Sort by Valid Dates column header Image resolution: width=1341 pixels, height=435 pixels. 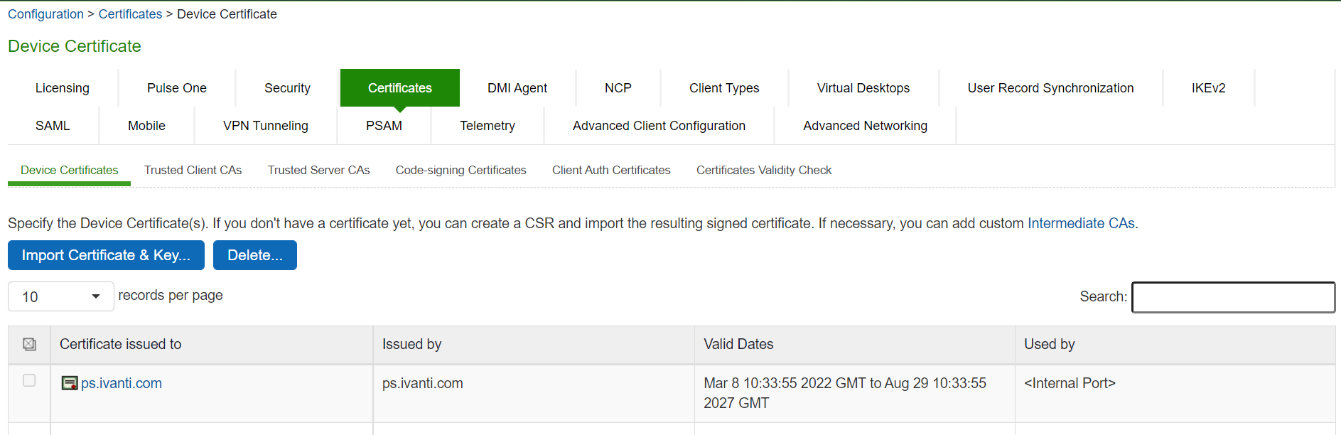coord(738,345)
